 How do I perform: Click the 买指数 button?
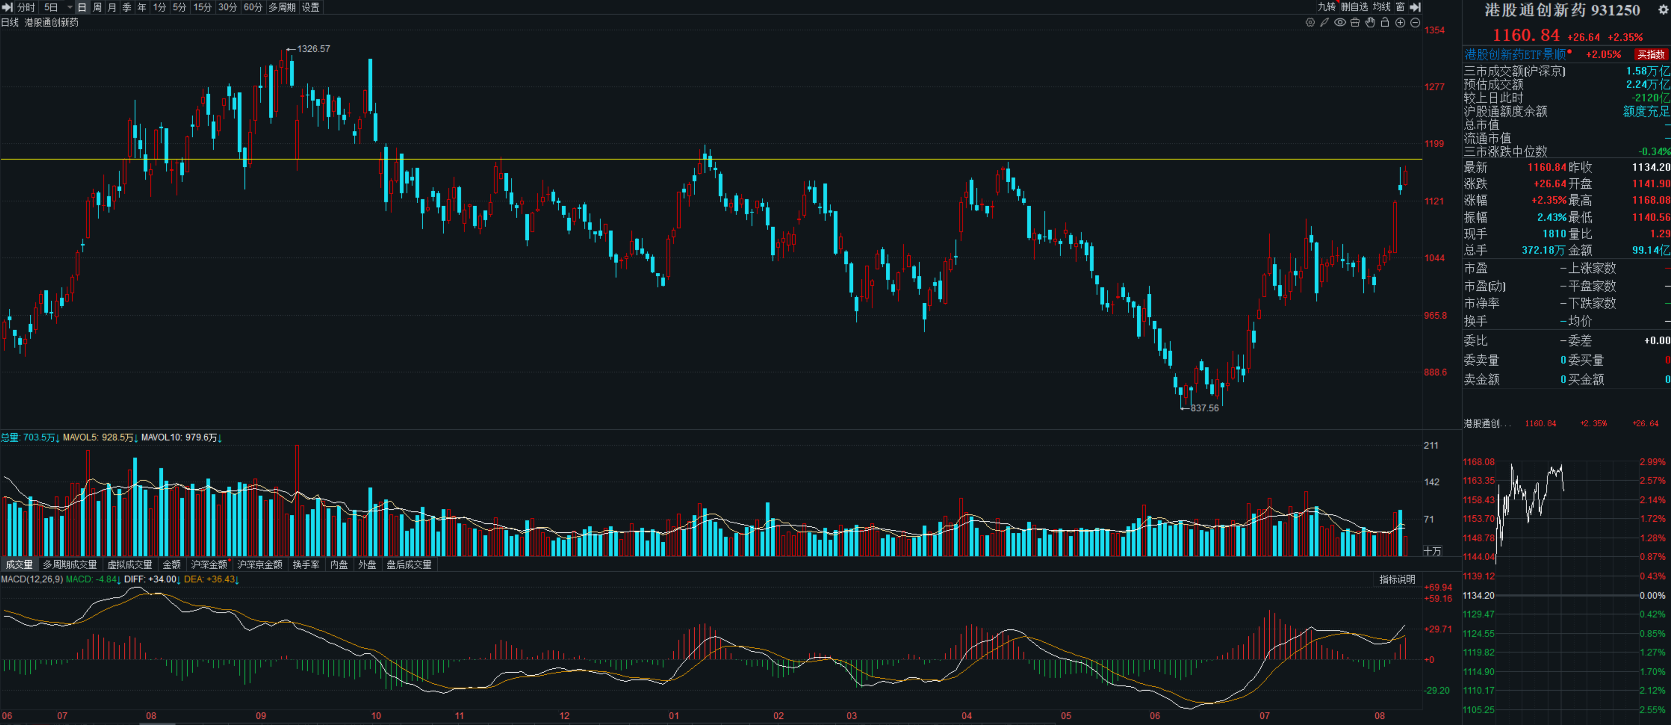pyautogui.click(x=1651, y=54)
